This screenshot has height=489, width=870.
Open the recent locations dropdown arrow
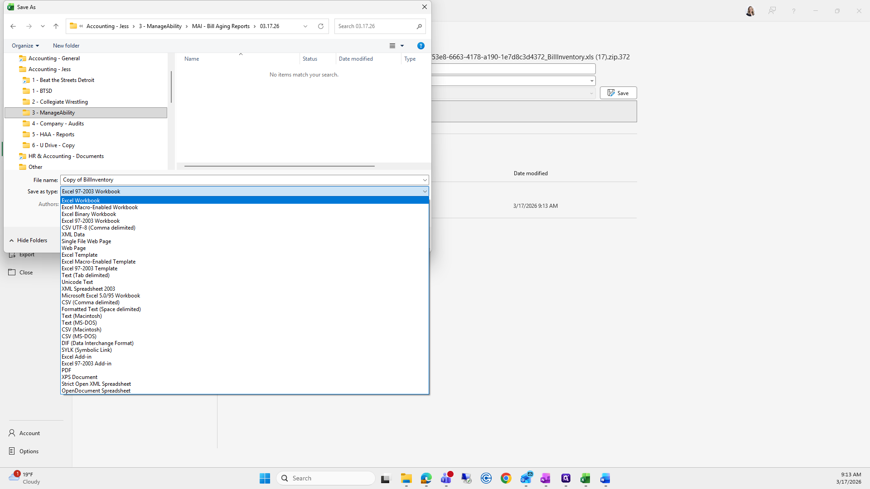pyautogui.click(x=43, y=26)
